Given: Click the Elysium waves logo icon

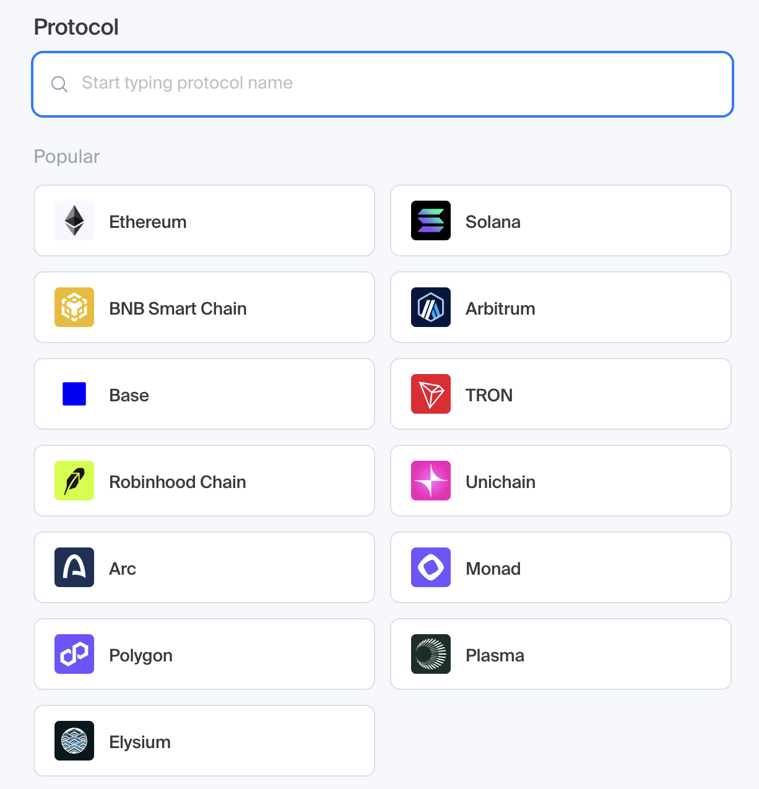Looking at the screenshot, I should pos(74,741).
